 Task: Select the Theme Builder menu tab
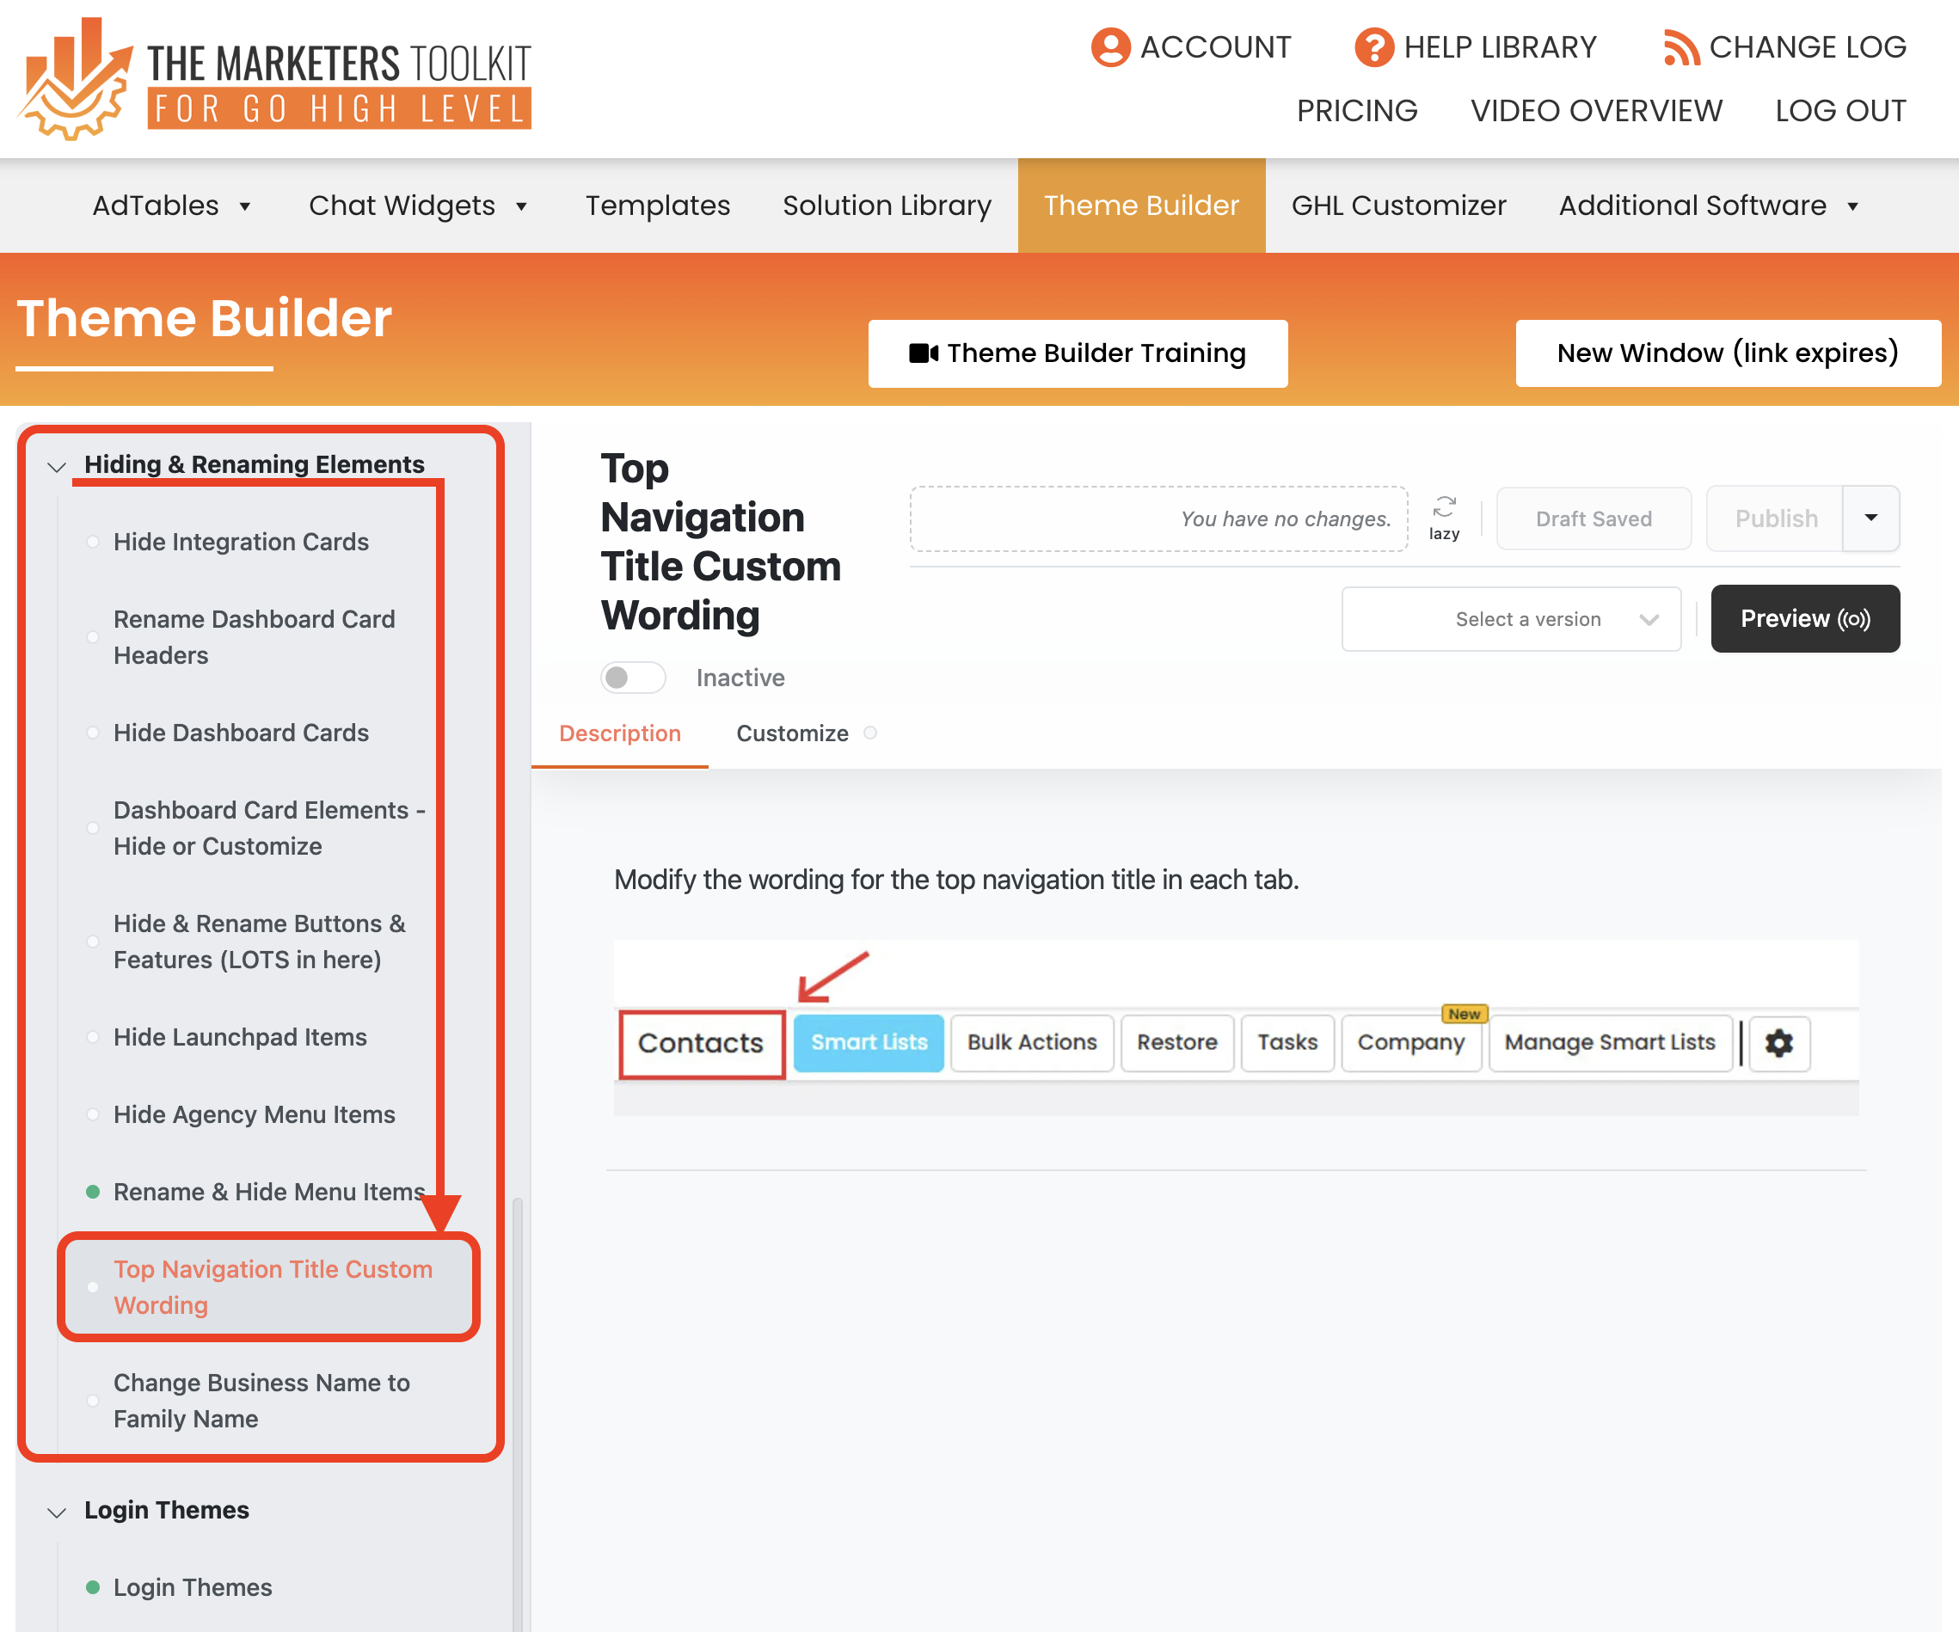tap(1141, 206)
